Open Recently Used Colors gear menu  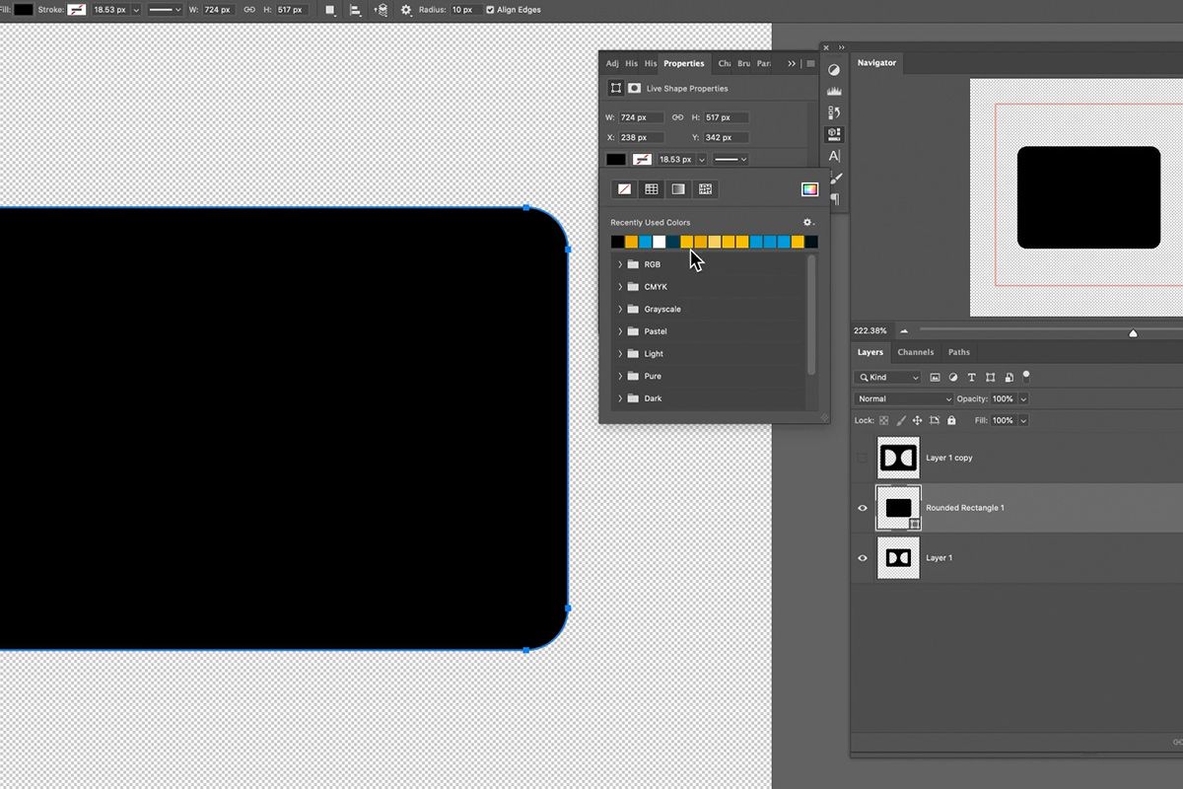coord(808,223)
